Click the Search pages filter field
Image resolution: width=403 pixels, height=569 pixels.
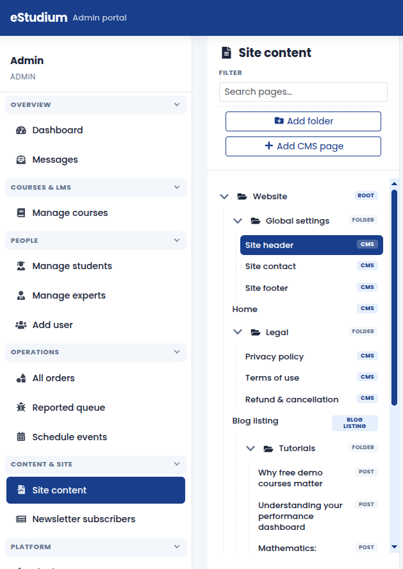(x=303, y=92)
